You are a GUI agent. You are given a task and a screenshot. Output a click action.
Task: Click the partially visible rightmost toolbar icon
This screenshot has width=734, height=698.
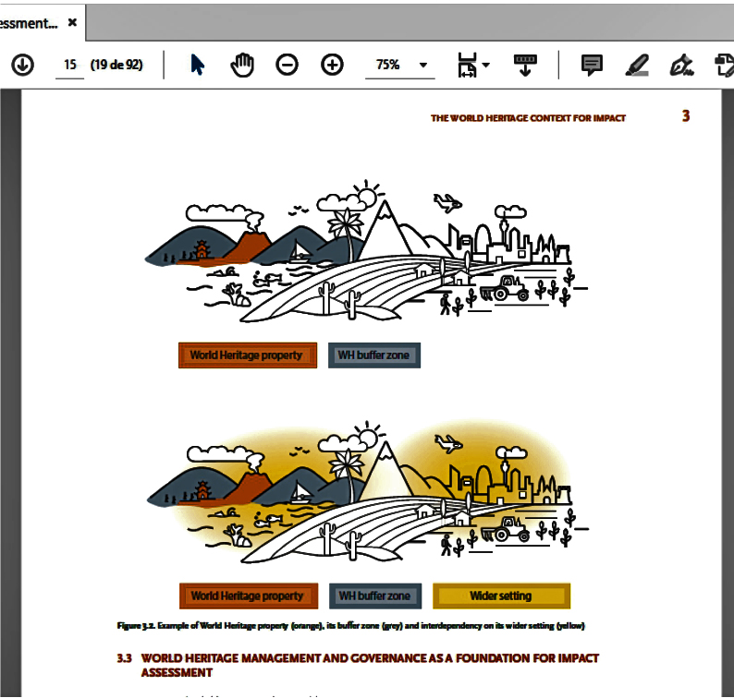[x=725, y=65]
